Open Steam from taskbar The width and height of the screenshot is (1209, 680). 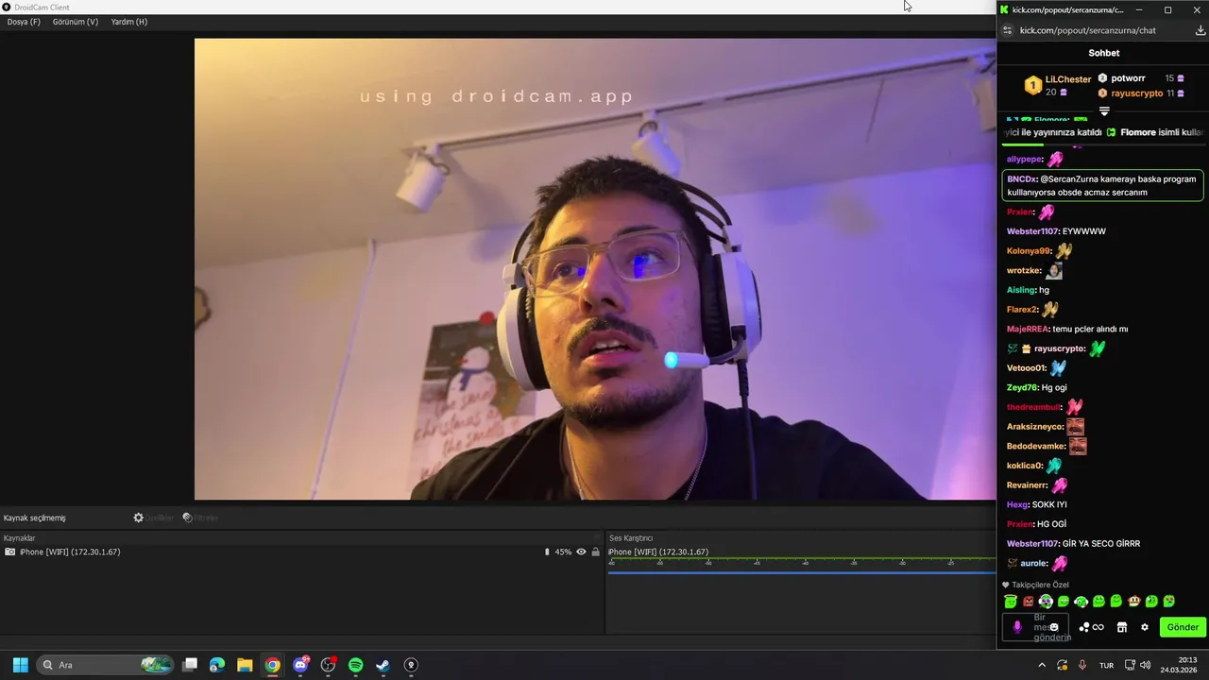pos(383,665)
